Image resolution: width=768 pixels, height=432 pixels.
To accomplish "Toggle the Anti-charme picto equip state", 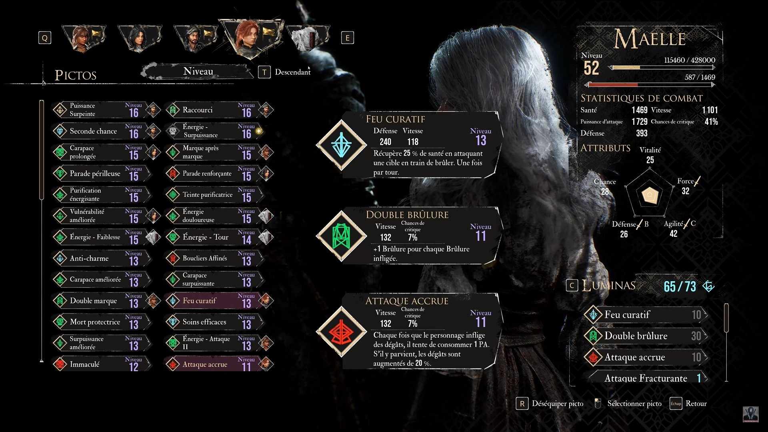I will click(x=102, y=258).
